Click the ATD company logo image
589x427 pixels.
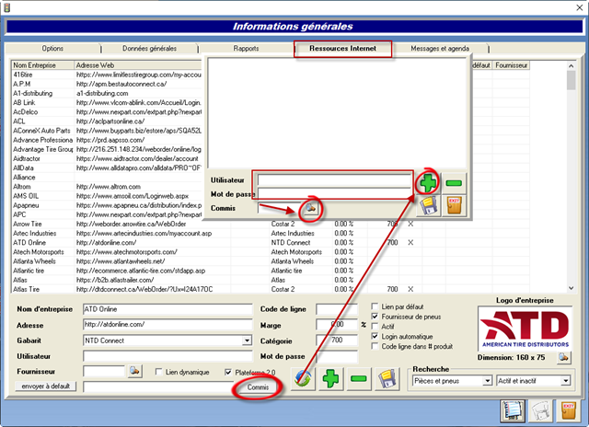[x=525, y=329]
